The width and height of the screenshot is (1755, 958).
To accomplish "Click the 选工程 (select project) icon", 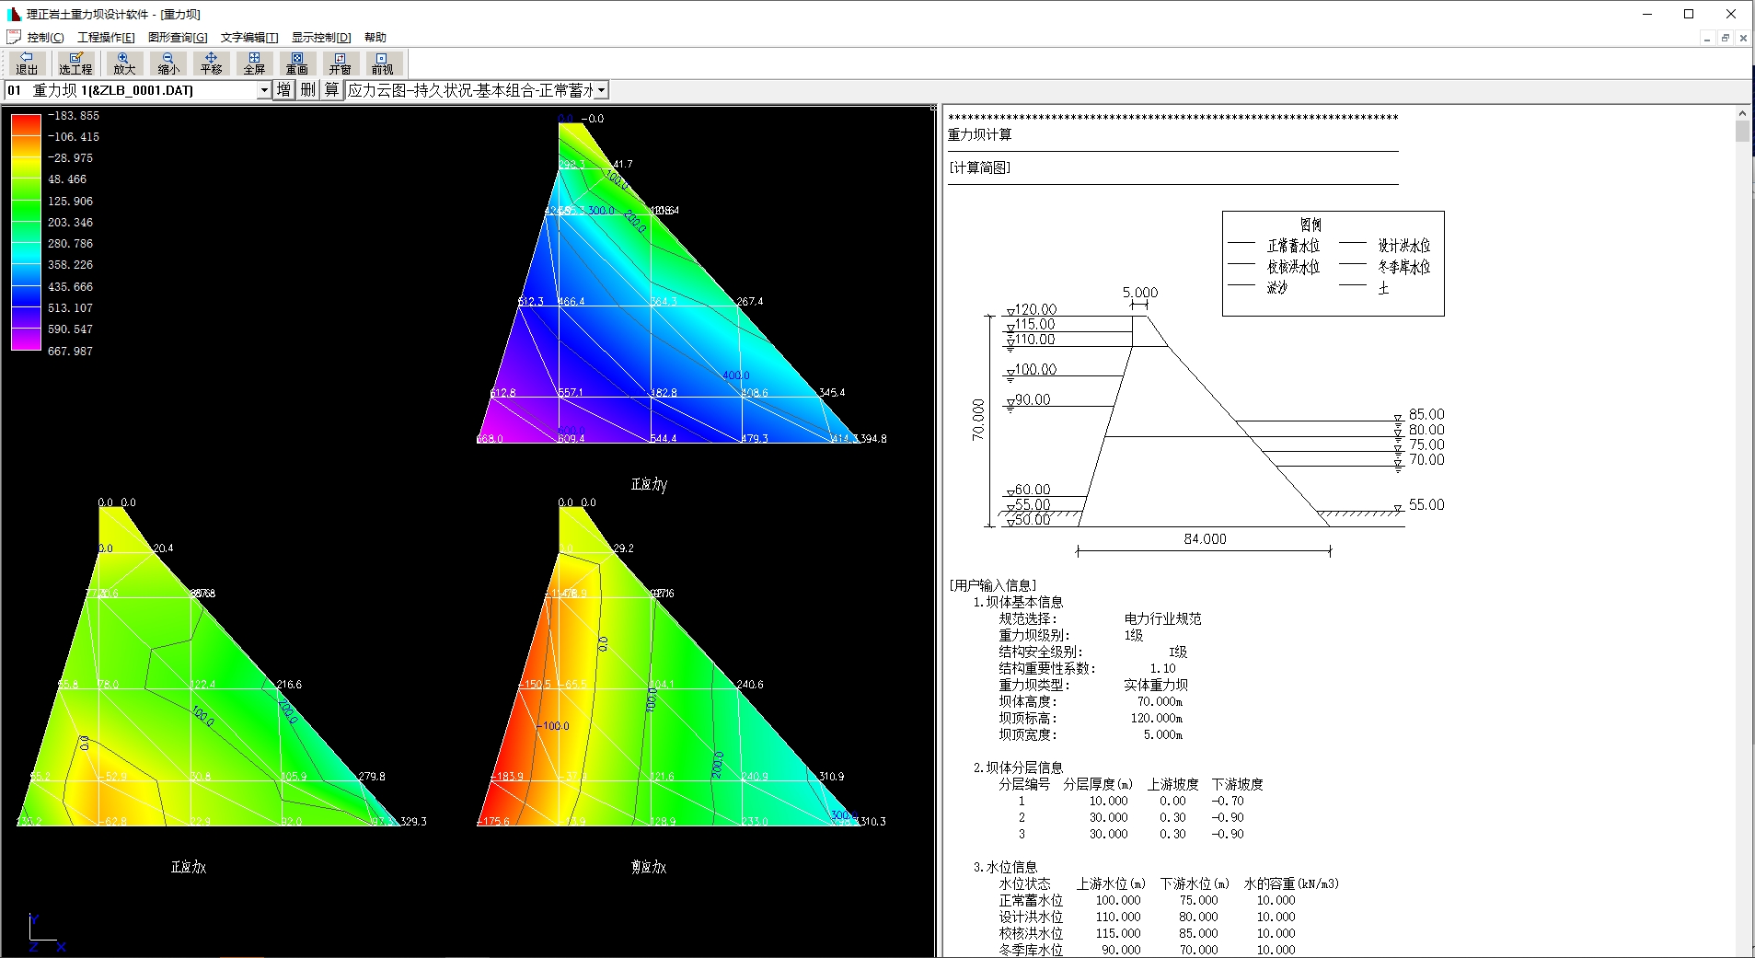I will click(x=75, y=63).
